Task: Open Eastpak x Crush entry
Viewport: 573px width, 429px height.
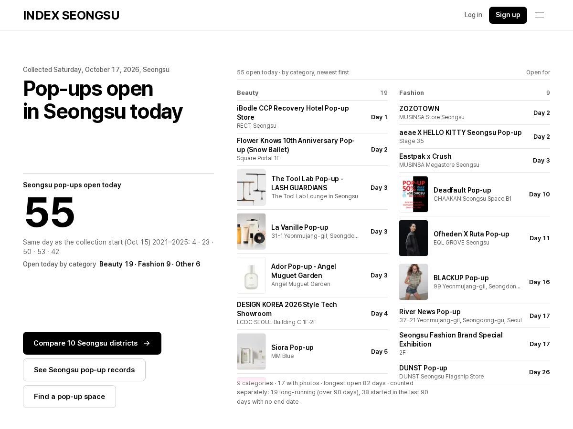Action: click(475, 161)
